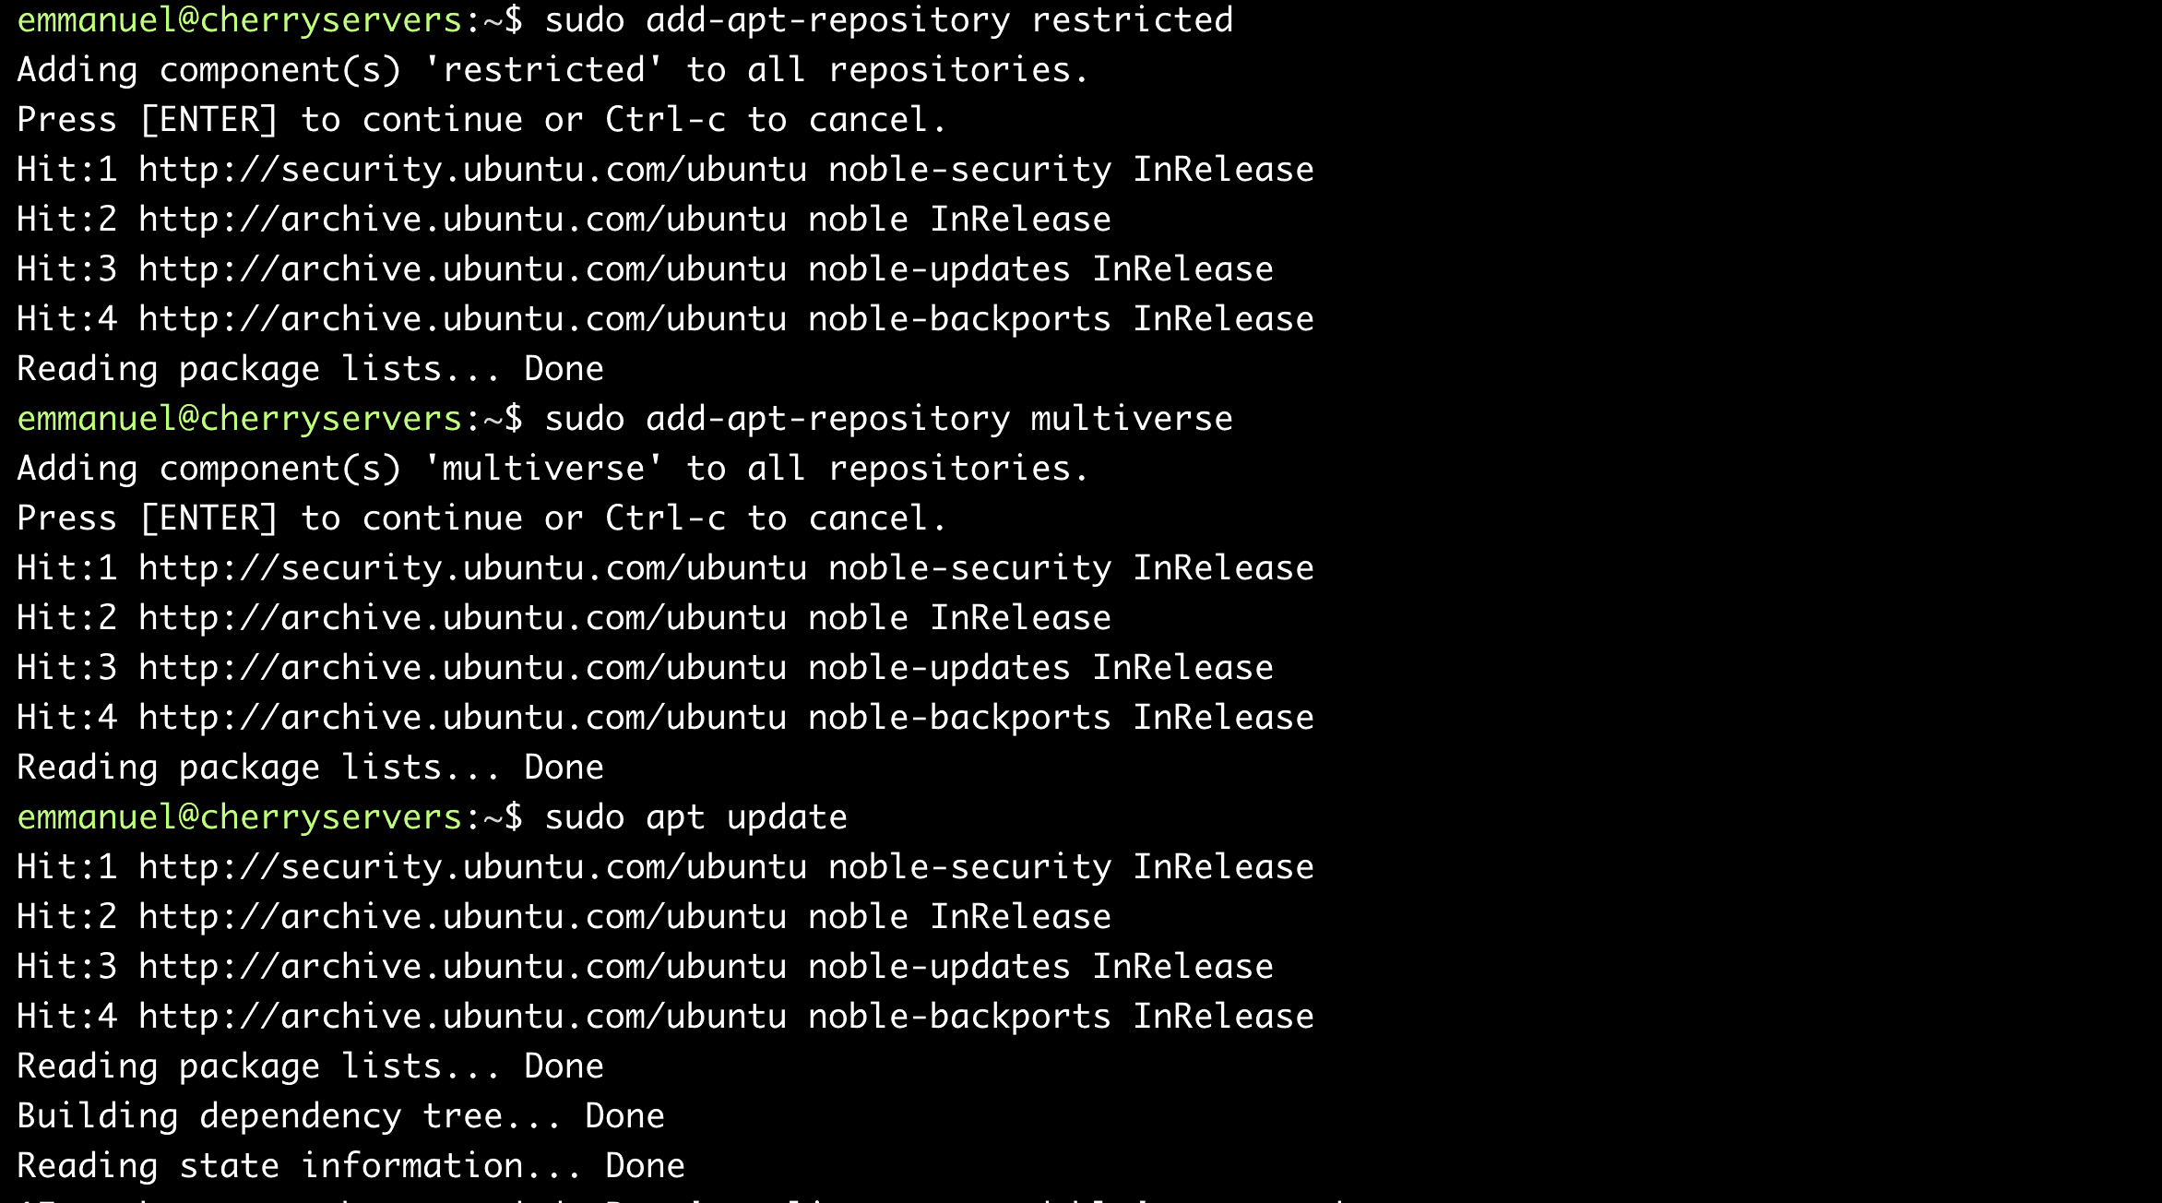This screenshot has height=1203, width=2162.
Task: Click the emmanuel@cherryservers prompt before 'sudo apt update'
Action: (x=240, y=817)
